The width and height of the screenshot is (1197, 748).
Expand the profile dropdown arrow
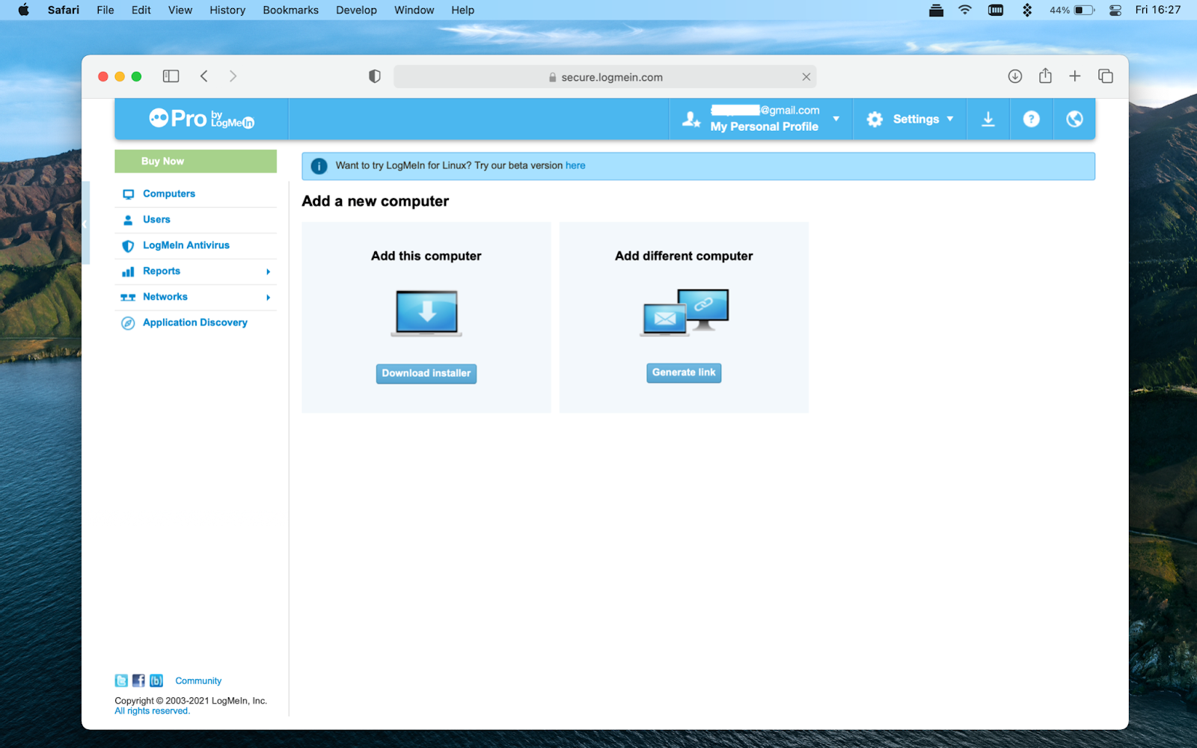pyautogui.click(x=836, y=119)
